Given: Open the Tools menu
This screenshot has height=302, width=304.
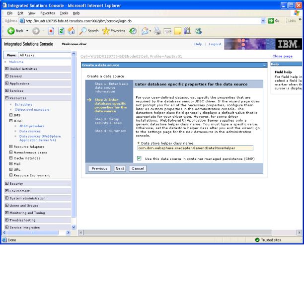Looking at the screenshot, I should [x=64, y=13].
